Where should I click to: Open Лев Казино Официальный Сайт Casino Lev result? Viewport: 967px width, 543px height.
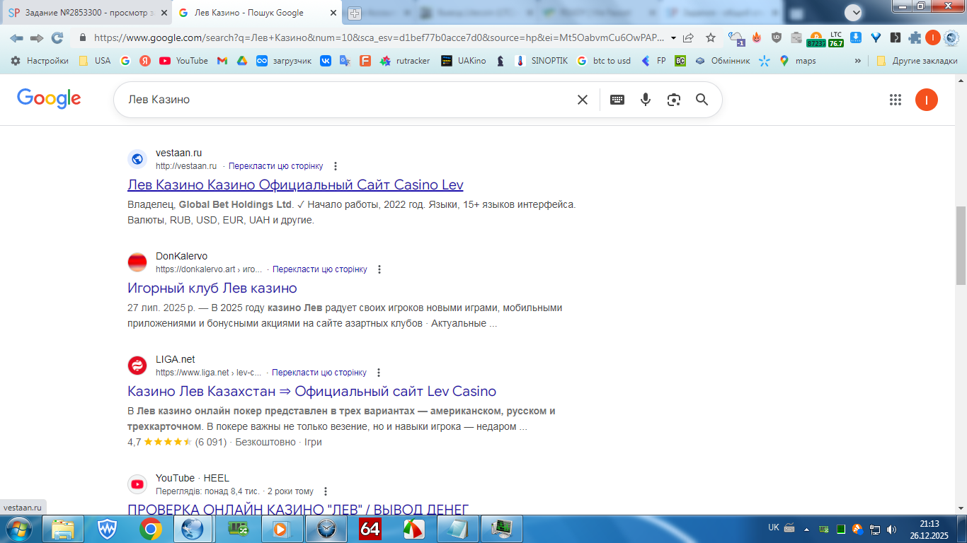[295, 185]
